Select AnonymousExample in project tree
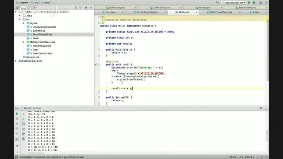Screen dimensions: 283x159 pyautogui.click(x=45, y=27)
